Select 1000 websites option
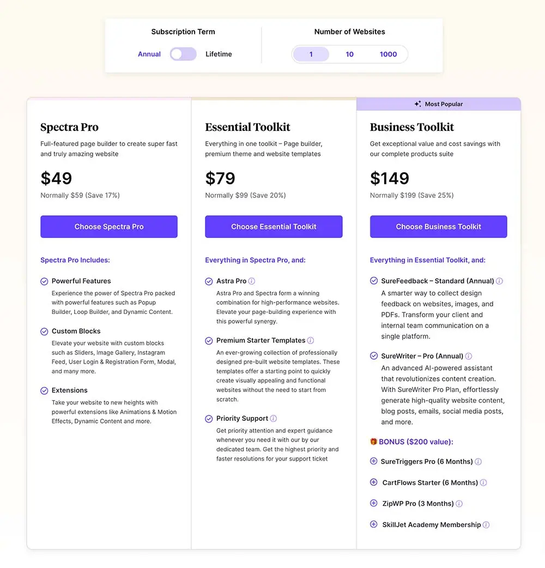Screen dimensions: 545x568 tap(388, 55)
